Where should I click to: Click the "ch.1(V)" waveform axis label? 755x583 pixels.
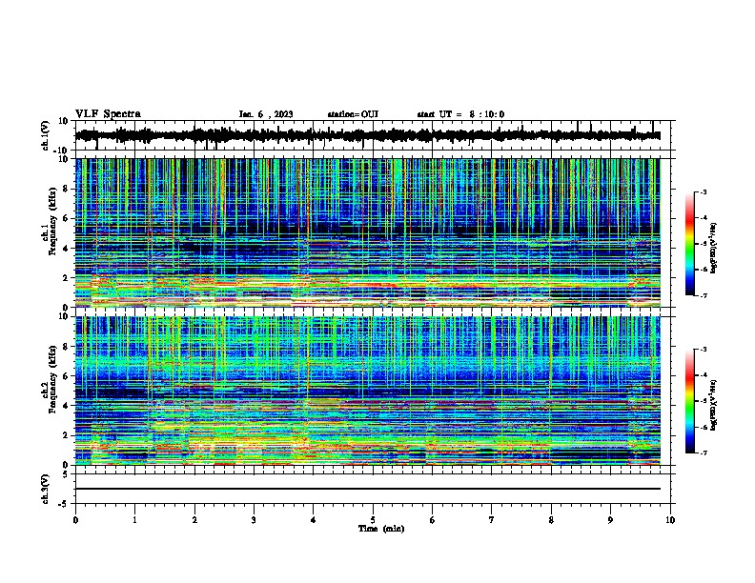click(46, 135)
